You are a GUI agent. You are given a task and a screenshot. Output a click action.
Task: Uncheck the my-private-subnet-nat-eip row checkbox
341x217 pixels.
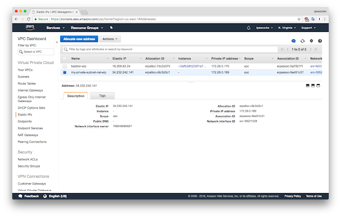point(64,72)
